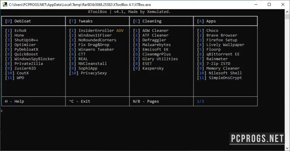Click the NoRoundedCorners entry

(93, 40)
